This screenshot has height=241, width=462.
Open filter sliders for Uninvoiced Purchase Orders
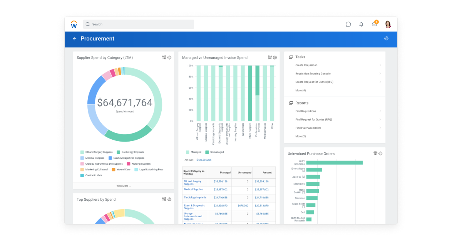375,154
